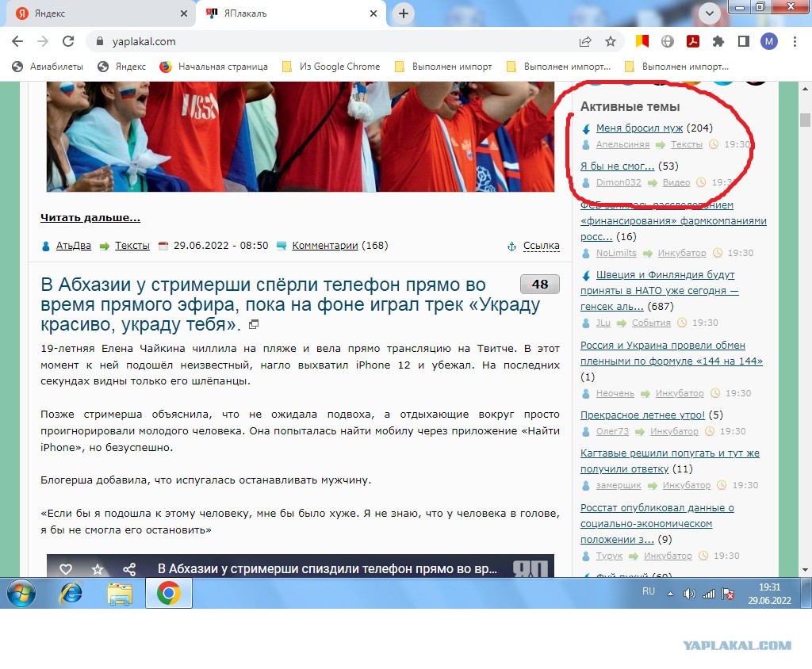Click the rating button showing 48
Viewport: 812px width, 669px height.
539,285
